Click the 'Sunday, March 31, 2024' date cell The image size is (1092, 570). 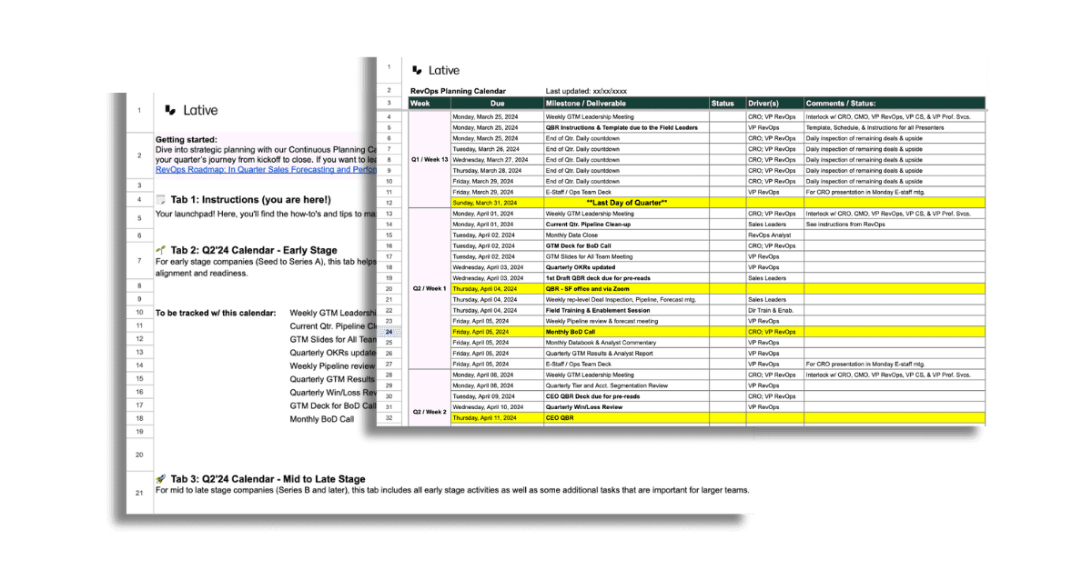496,203
